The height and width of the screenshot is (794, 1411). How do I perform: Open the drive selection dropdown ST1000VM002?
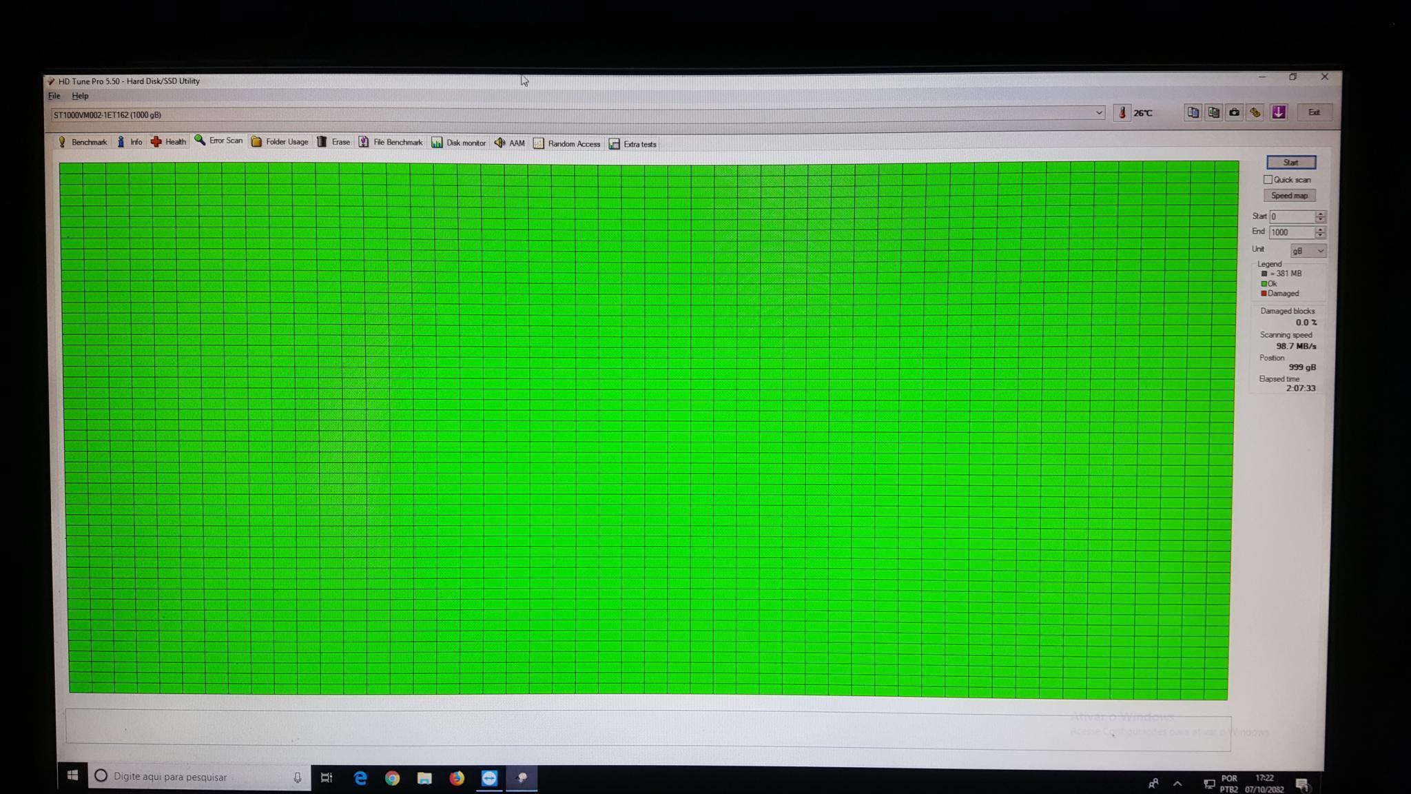pos(578,114)
